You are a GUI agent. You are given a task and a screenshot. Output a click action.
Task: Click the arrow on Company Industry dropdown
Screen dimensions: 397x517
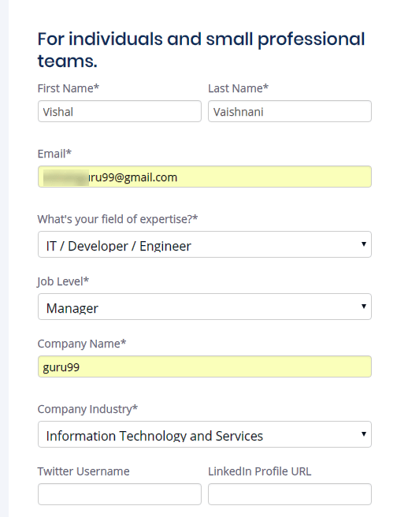[x=363, y=434]
